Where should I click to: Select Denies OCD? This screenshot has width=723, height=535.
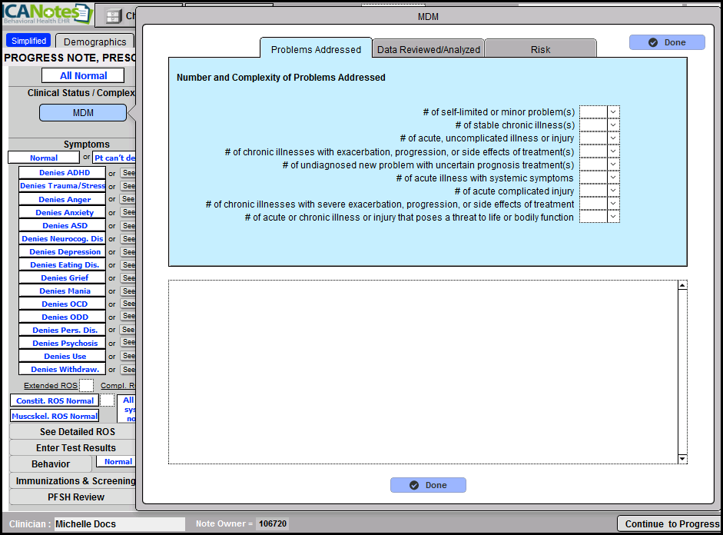[62, 304]
